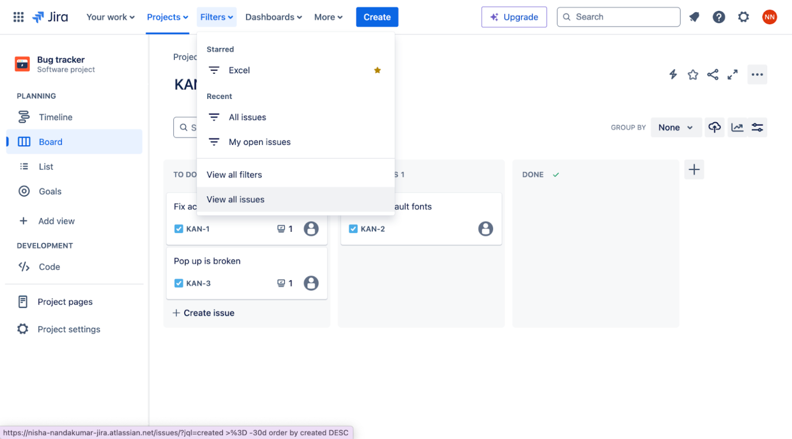792x439 pixels.
Task: Expand the Dashboards menu
Action: point(273,16)
